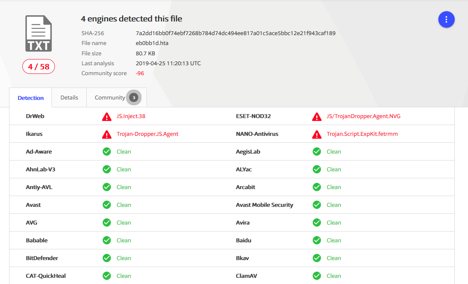Click the Ikarus engine name
The height and width of the screenshot is (284, 468).
point(34,134)
